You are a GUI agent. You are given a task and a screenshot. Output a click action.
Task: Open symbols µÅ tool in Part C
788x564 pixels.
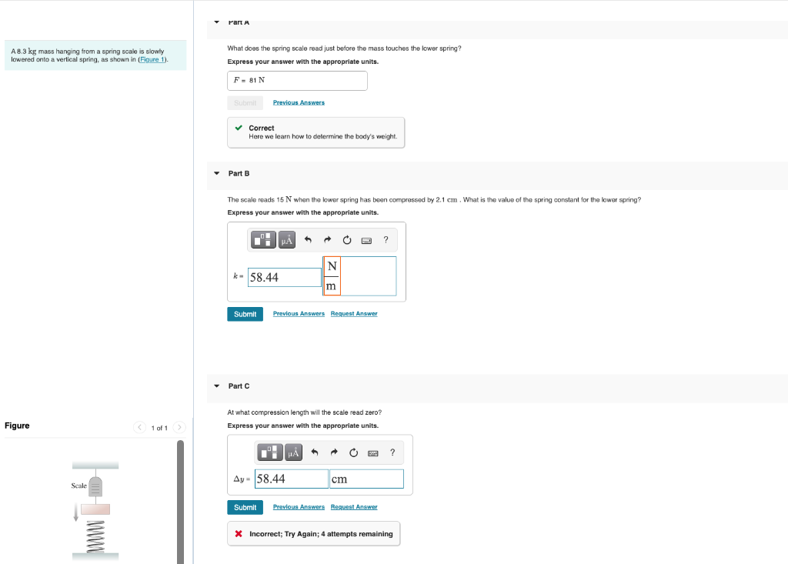[293, 452]
